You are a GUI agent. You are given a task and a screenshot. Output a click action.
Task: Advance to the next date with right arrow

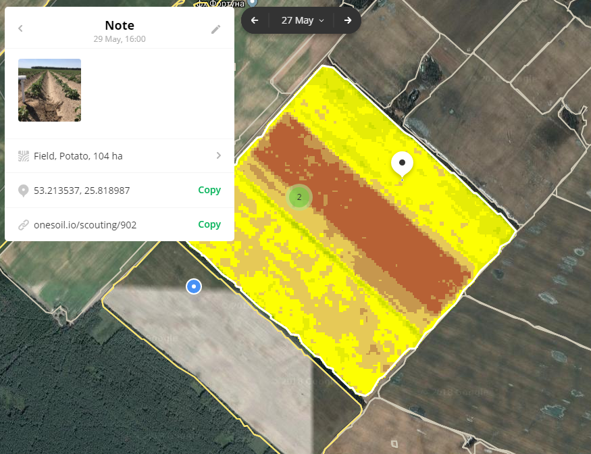click(x=348, y=20)
